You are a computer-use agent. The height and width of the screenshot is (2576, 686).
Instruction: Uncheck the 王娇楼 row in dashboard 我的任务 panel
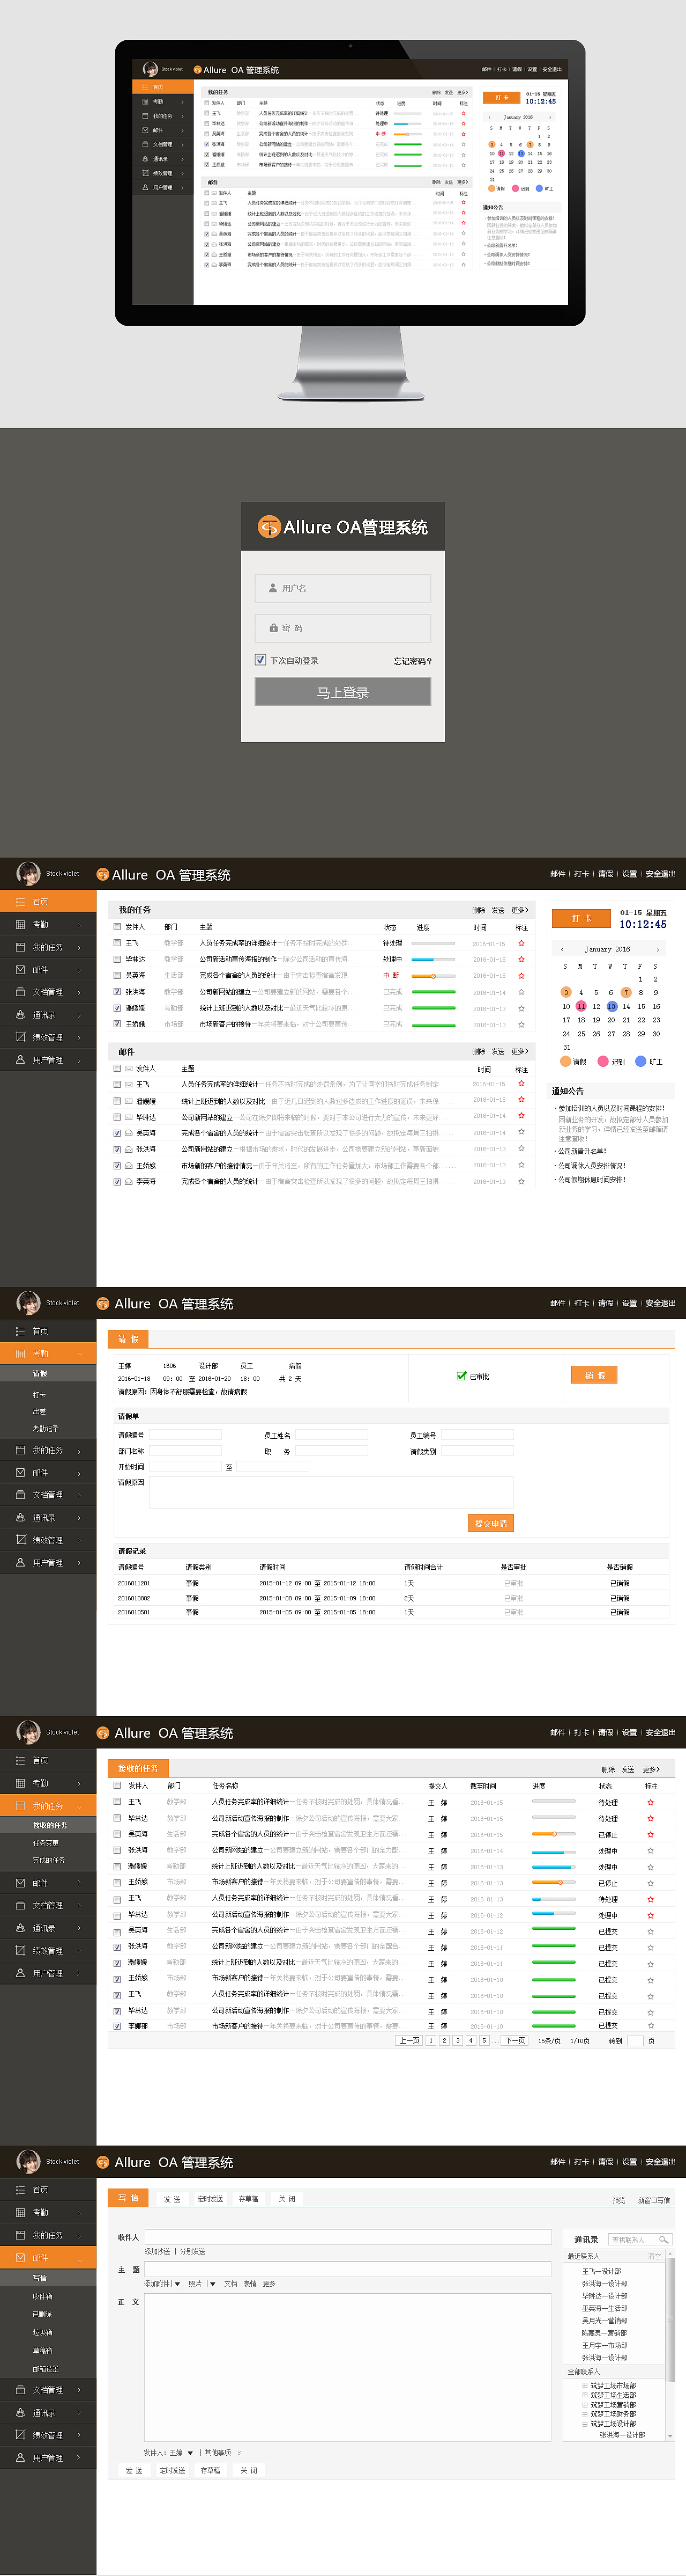117,1024
